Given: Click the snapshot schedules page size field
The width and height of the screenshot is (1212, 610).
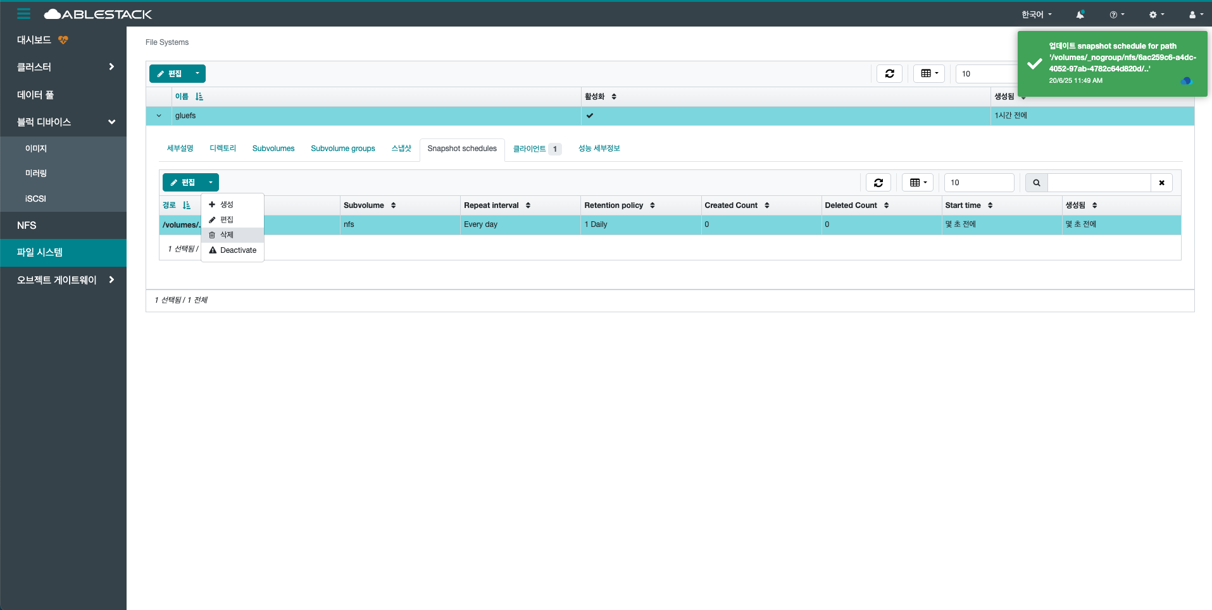Looking at the screenshot, I should click(x=978, y=183).
